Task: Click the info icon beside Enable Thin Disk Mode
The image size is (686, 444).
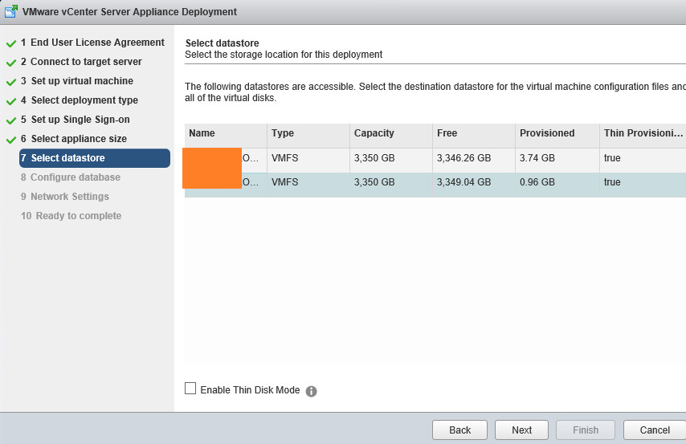Action: click(x=311, y=391)
